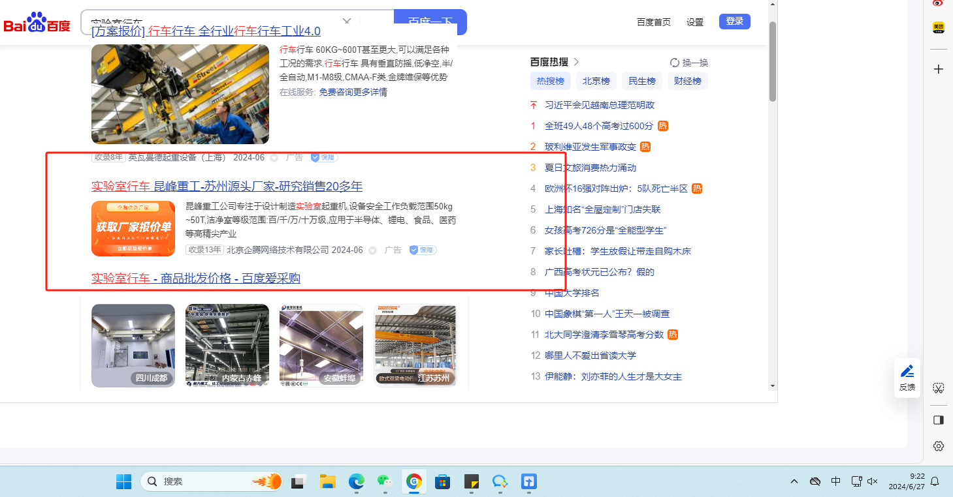Open hot search 夏日文旅消费热力涌动
Screen dimensions: 953x497
pos(590,168)
